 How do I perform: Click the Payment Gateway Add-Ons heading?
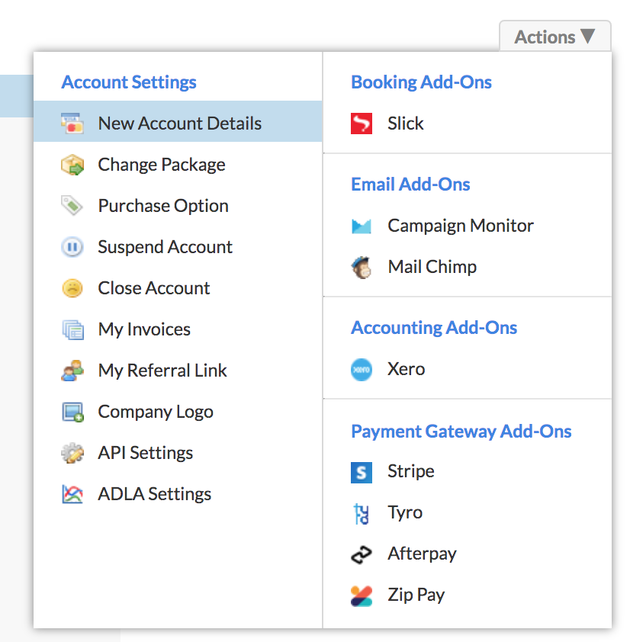[x=461, y=431]
